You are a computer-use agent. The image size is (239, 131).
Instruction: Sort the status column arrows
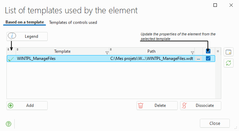pos(8,49)
